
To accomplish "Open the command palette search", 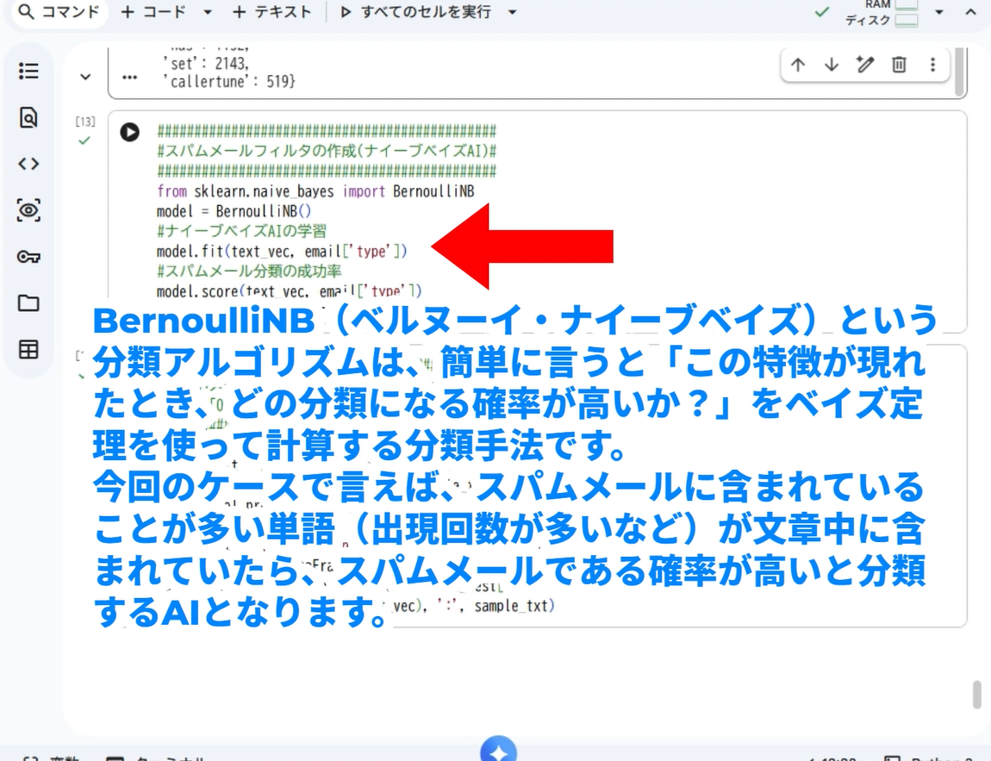I will (59, 12).
